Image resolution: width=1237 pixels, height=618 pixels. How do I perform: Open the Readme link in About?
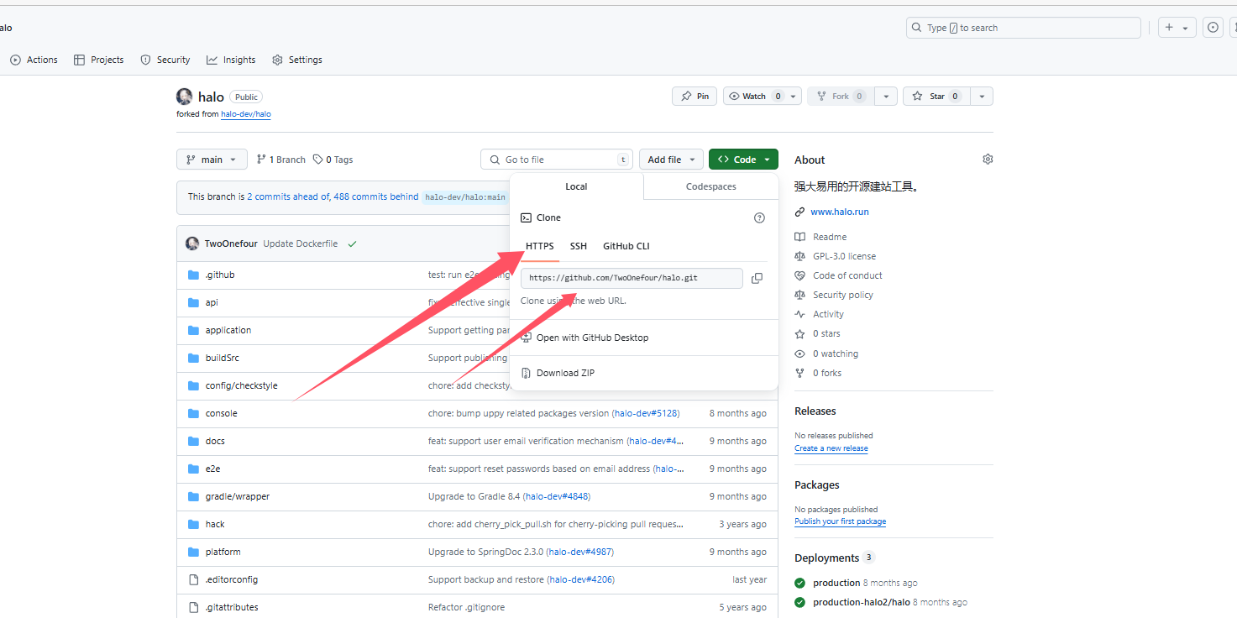[x=830, y=237]
